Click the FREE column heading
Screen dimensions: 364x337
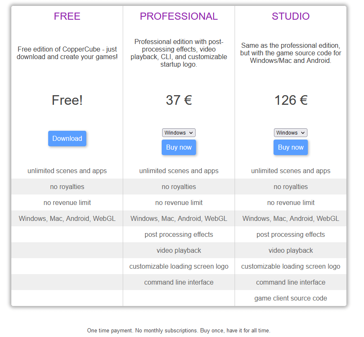click(67, 16)
